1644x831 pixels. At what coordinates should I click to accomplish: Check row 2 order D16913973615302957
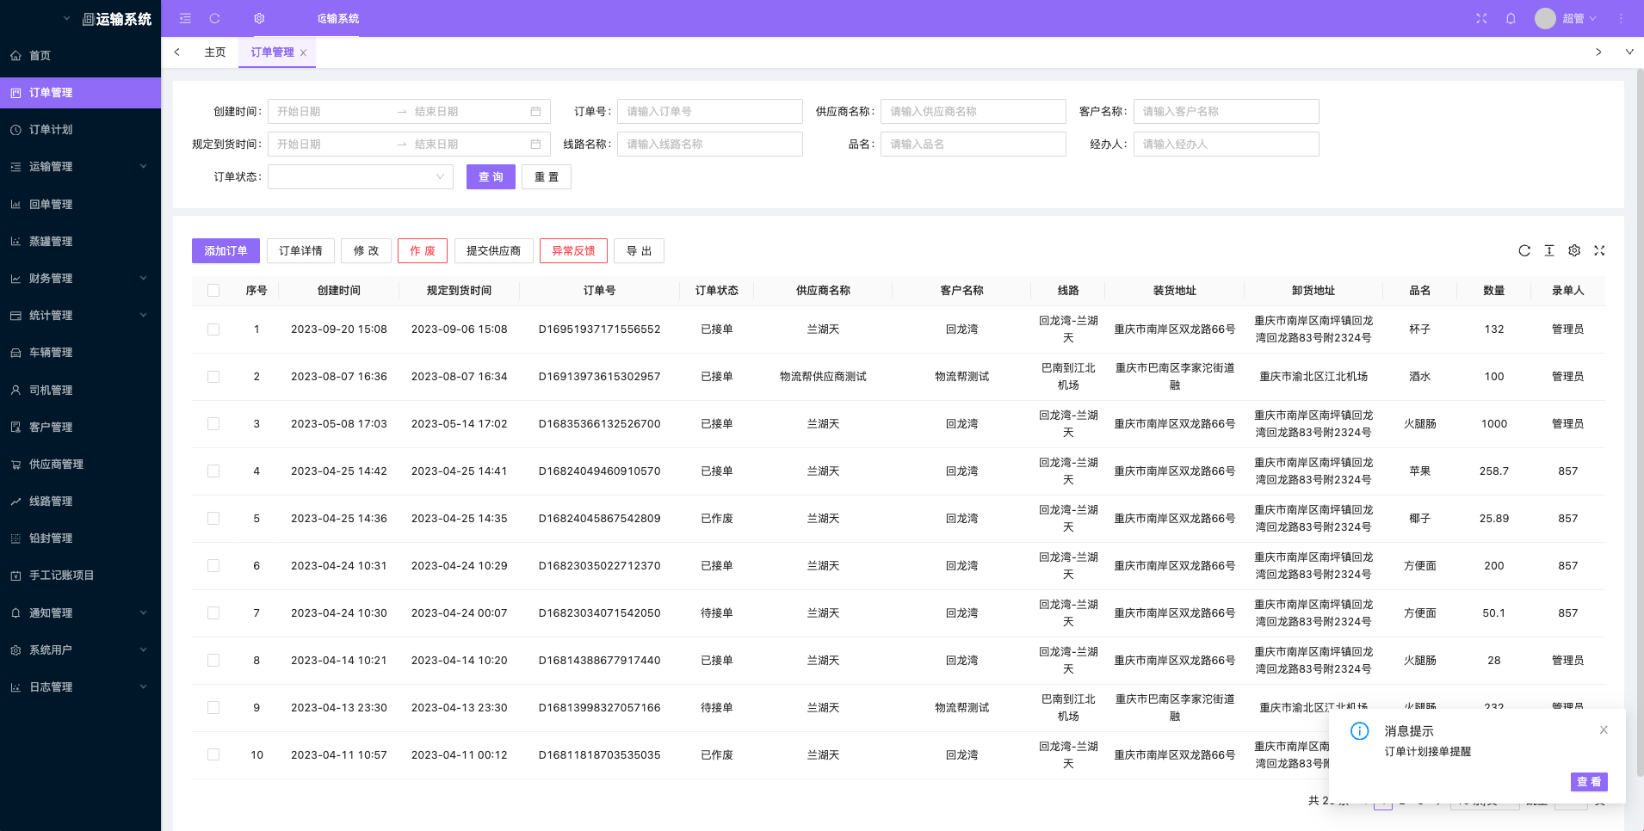pyautogui.click(x=213, y=377)
